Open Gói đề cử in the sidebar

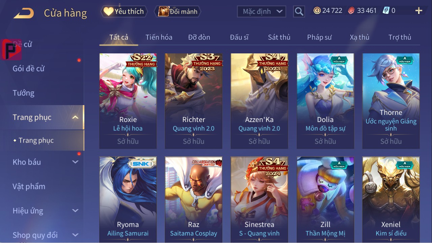click(x=29, y=69)
